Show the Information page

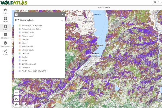coord(5,44)
